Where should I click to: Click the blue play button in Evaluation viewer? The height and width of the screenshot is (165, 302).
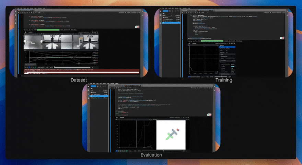click(117, 151)
